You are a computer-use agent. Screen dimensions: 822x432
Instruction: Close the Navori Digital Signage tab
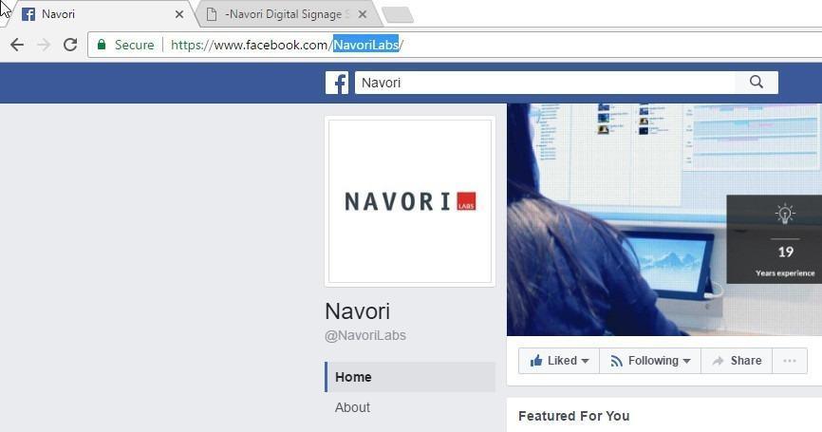(x=363, y=14)
